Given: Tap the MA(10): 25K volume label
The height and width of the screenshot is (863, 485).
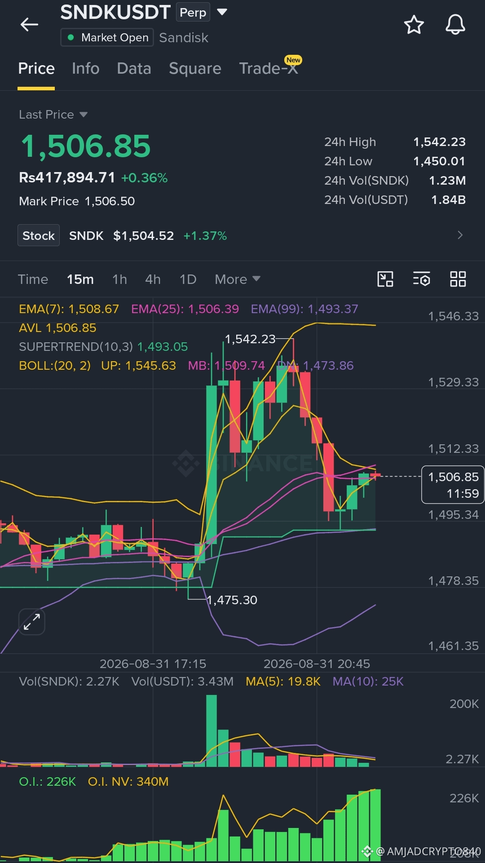Looking at the screenshot, I should [x=368, y=682].
